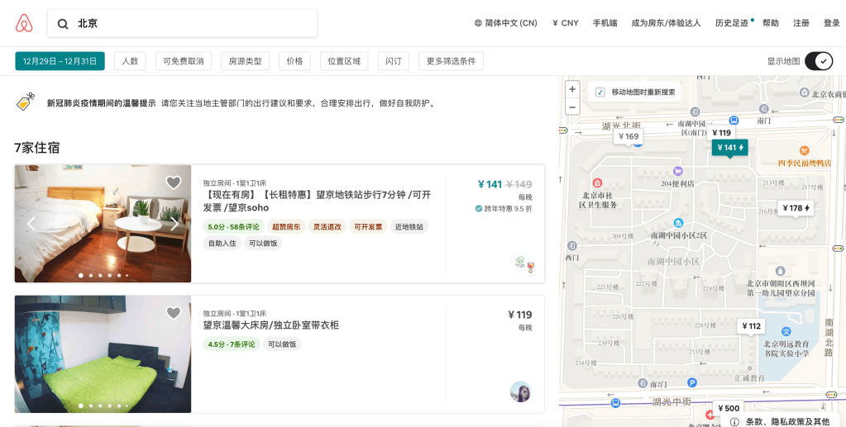Show previous photo of first listing
846x427 pixels.
31,224
